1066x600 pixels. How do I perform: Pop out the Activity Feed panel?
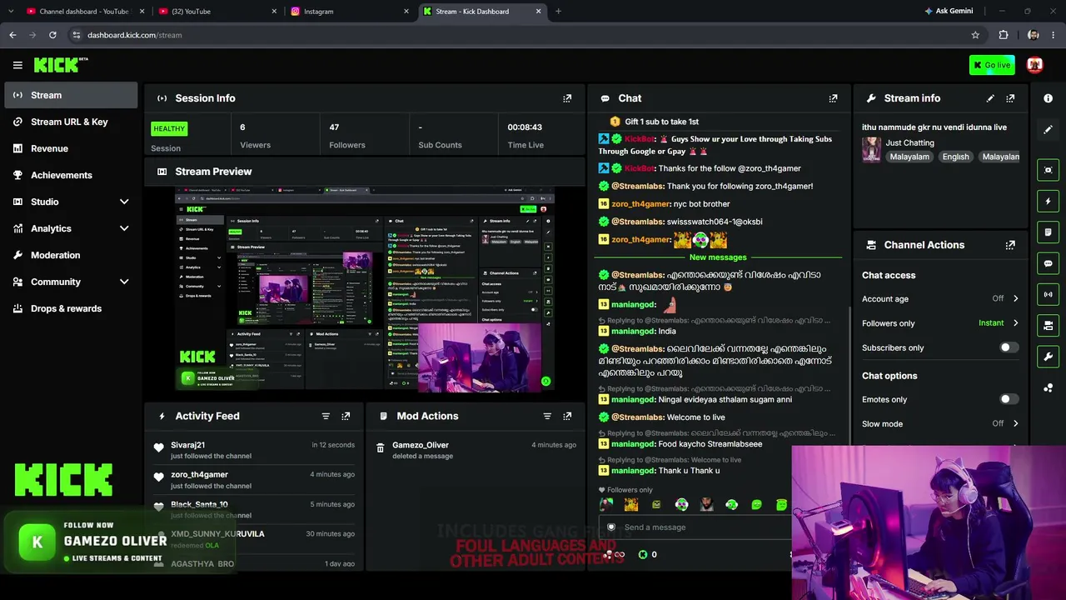[x=346, y=416]
